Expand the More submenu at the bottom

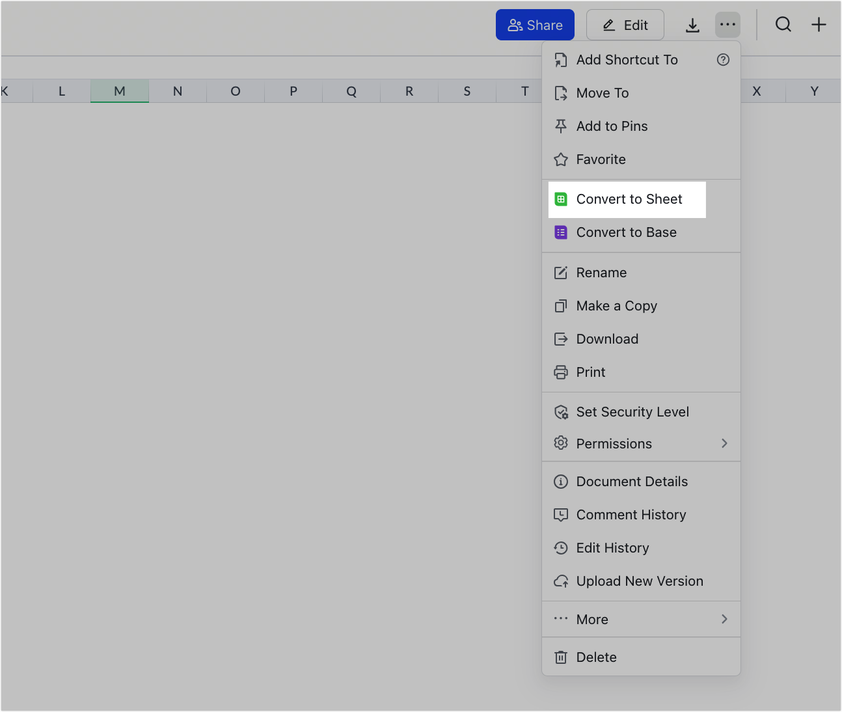[x=724, y=619]
